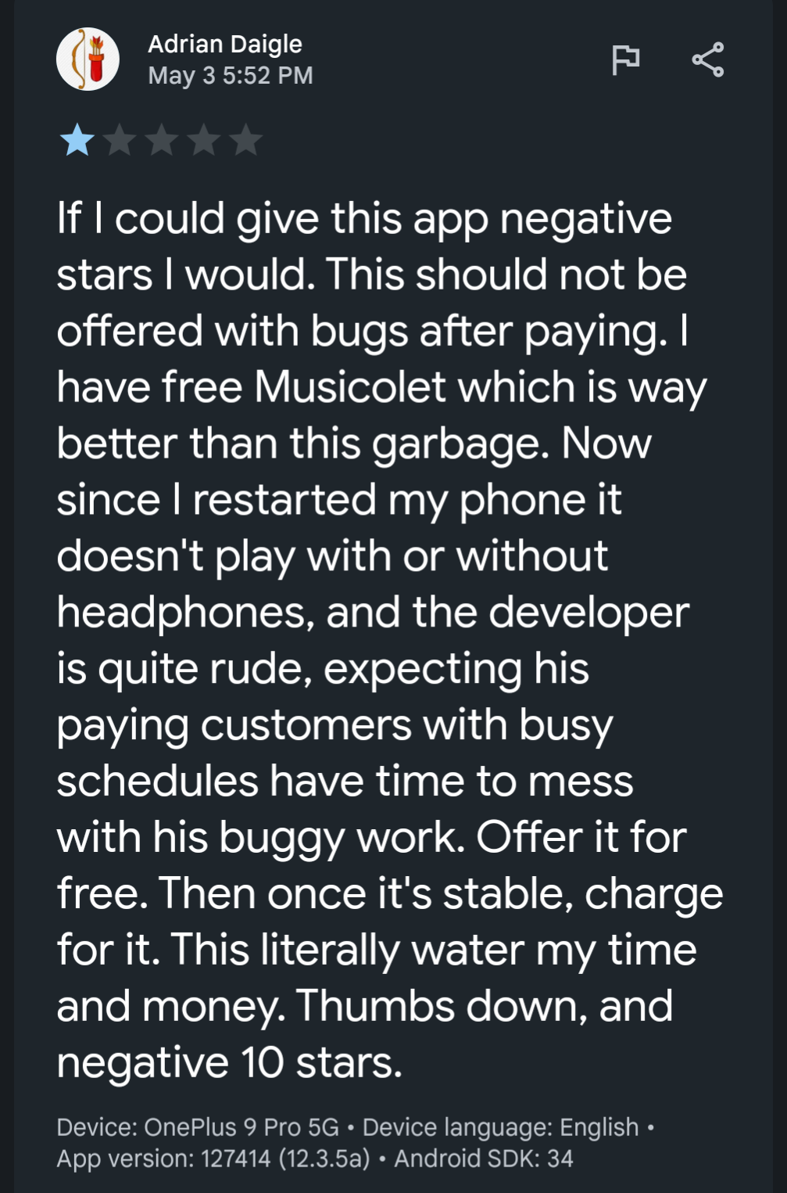Click the "Thumbs down" phrase

pos(442,1006)
